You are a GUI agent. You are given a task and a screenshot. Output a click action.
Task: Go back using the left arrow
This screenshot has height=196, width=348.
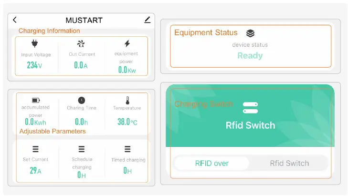15,20
